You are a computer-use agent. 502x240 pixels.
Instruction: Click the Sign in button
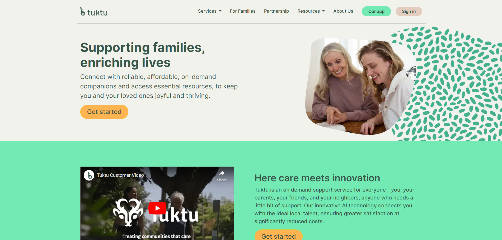click(409, 11)
